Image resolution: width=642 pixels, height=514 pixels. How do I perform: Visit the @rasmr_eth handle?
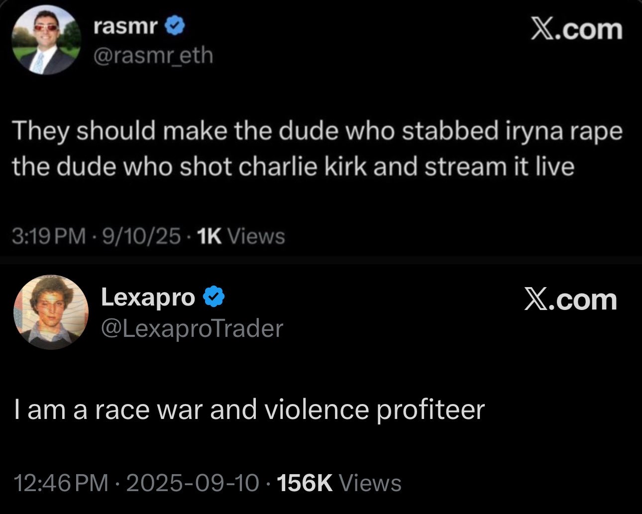(x=153, y=55)
